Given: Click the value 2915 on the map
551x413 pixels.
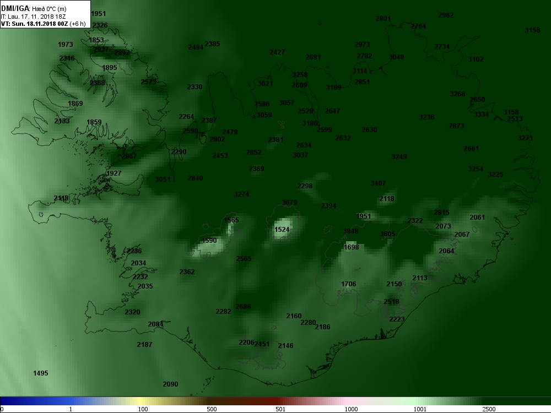Looking at the screenshot, I should pos(442,213).
